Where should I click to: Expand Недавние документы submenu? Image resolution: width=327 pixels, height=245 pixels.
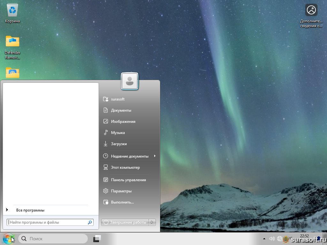130,156
